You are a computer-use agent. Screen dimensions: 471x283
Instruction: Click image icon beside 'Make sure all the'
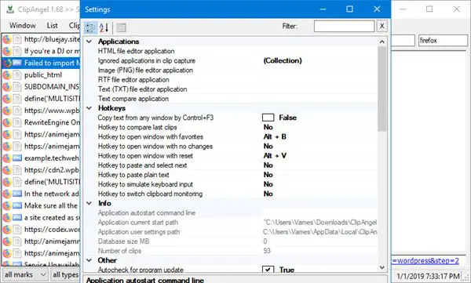[17, 206]
